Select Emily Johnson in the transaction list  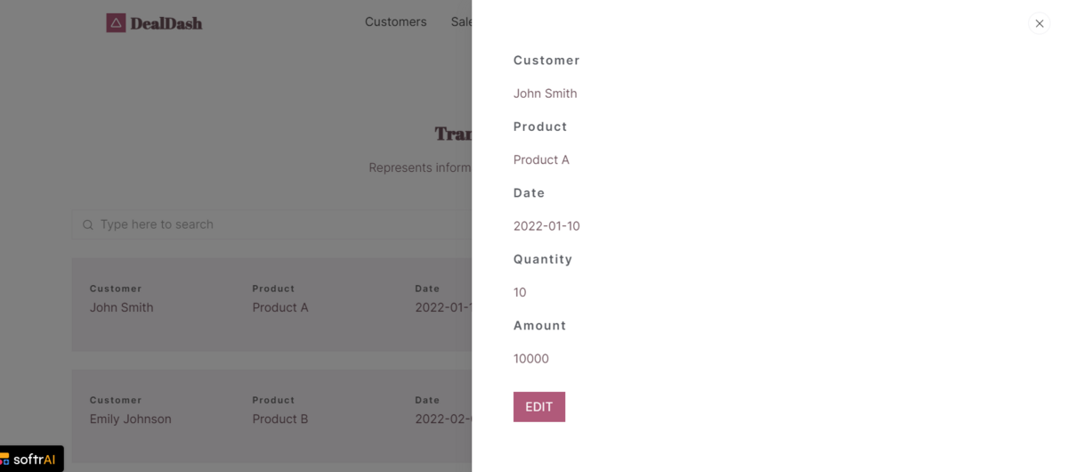pos(131,419)
